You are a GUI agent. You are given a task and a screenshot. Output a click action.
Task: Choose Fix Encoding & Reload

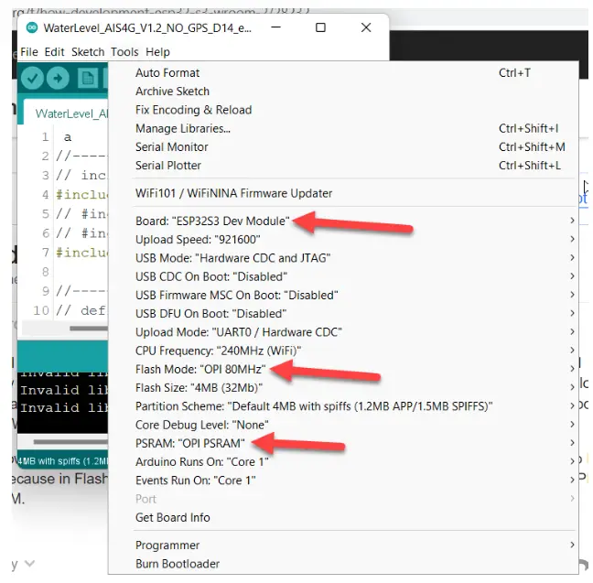click(x=343, y=110)
